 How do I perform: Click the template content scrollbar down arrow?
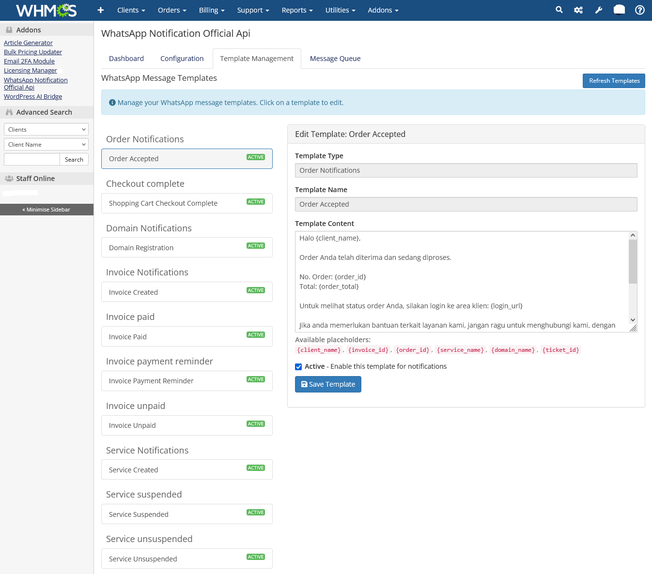pos(633,320)
